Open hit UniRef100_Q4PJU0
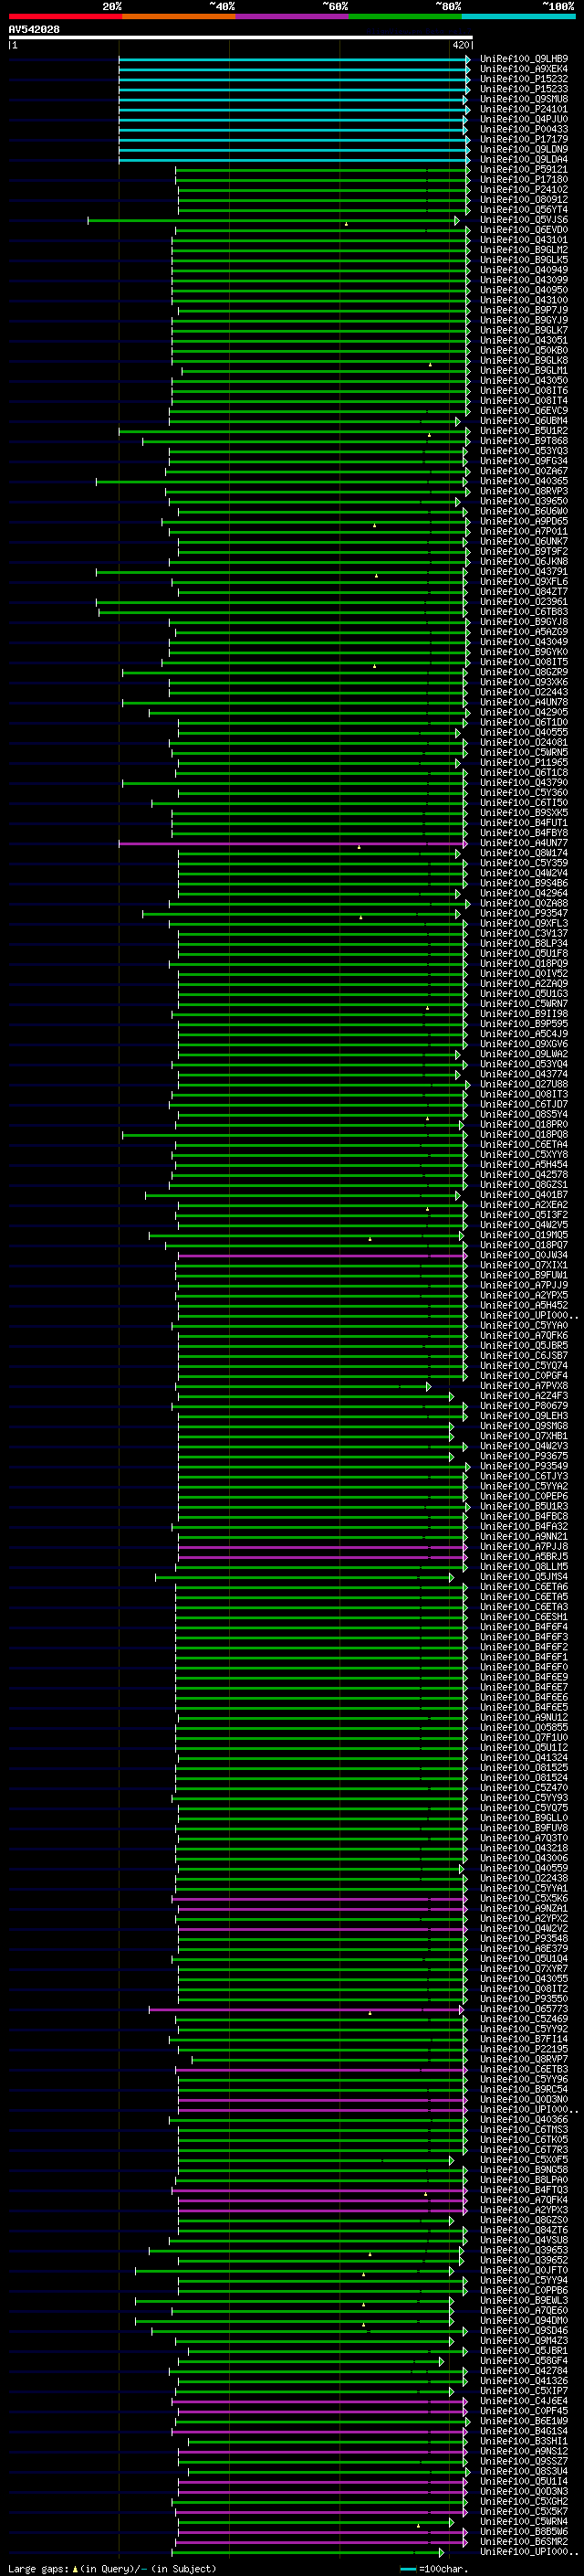Viewport: 584px width, 2576px height. tap(524, 119)
